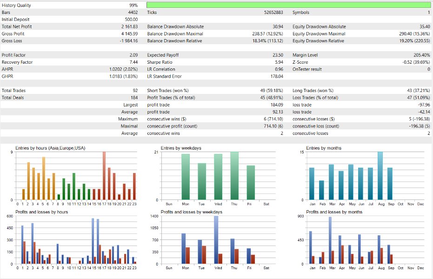Select the Equity Drawdown Maximal label

point(319,33)
